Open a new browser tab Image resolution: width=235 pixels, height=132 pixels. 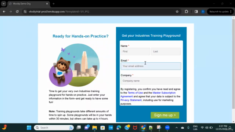[x=54, y=4]
